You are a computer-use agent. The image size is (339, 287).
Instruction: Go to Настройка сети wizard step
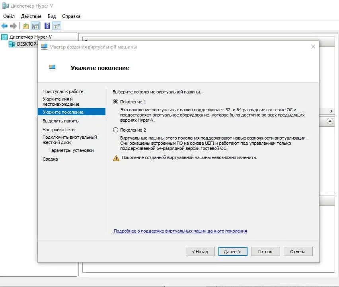point(58,130)
